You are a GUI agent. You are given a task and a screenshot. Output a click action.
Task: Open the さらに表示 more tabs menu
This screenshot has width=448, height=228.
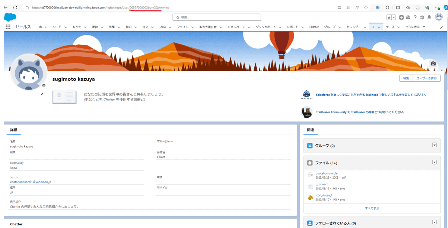(x=415, y=27)
